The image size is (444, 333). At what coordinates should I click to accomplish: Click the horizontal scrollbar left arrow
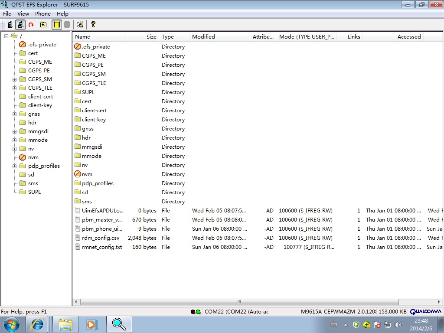[76, 302]
